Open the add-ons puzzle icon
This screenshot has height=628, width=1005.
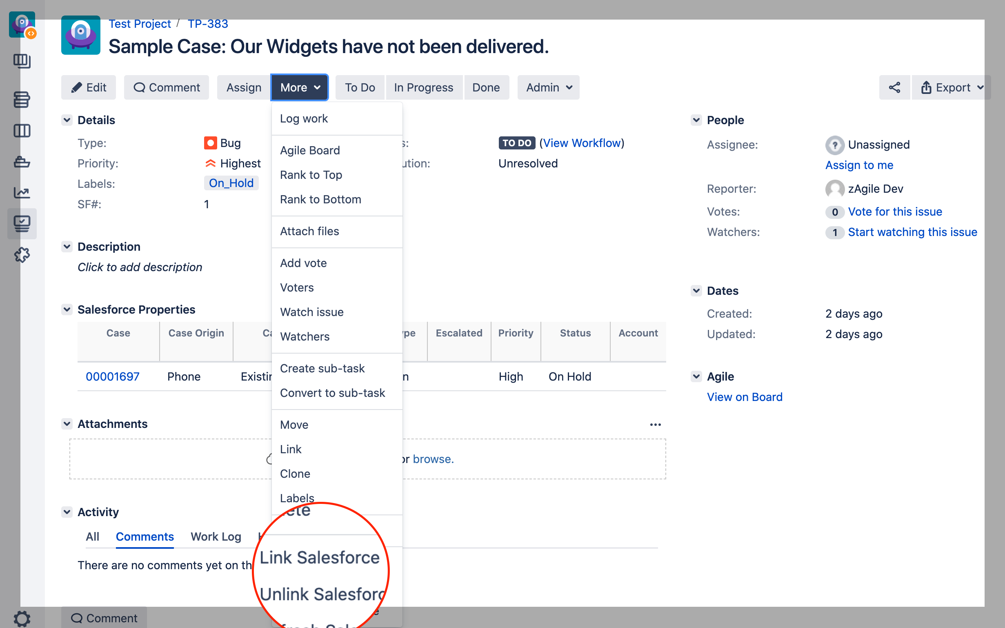coord(22,255)
